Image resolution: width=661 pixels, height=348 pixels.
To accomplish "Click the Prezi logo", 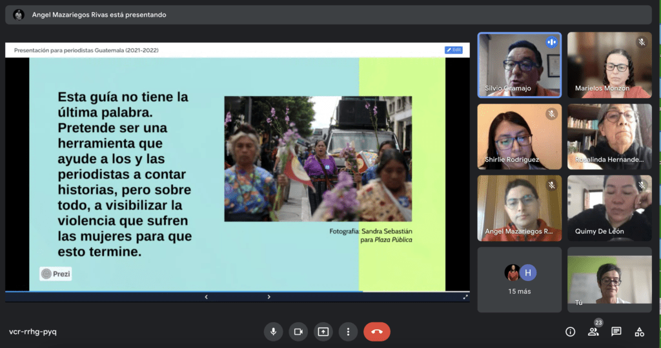I will (56, 274).
